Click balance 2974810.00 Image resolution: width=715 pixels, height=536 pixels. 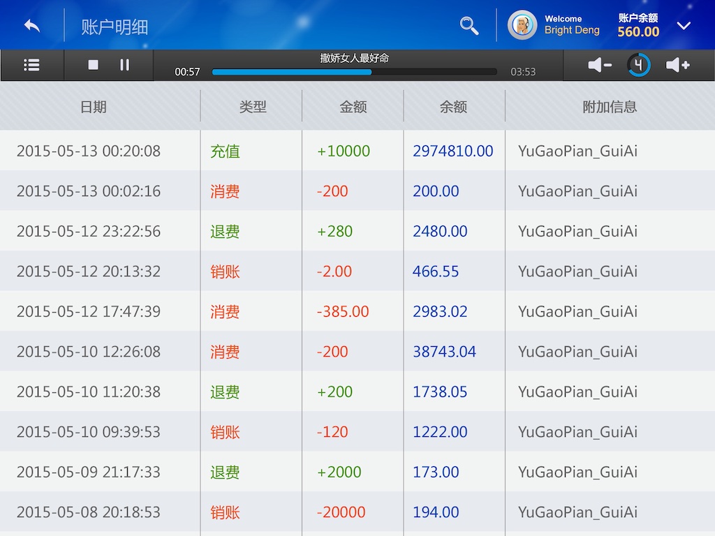(452, 151)
